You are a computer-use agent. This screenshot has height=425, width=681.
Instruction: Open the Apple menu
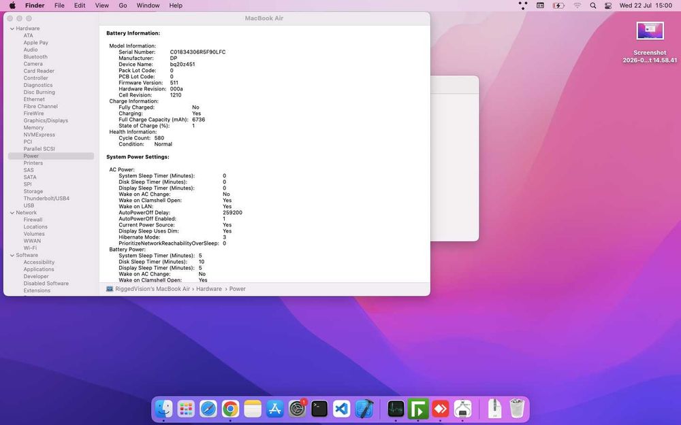(x=12, y=5)
